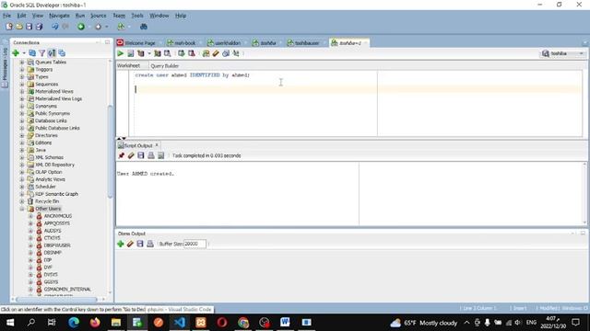
Task: Select the Database Links tree item
Action: (x=51, y=120)
